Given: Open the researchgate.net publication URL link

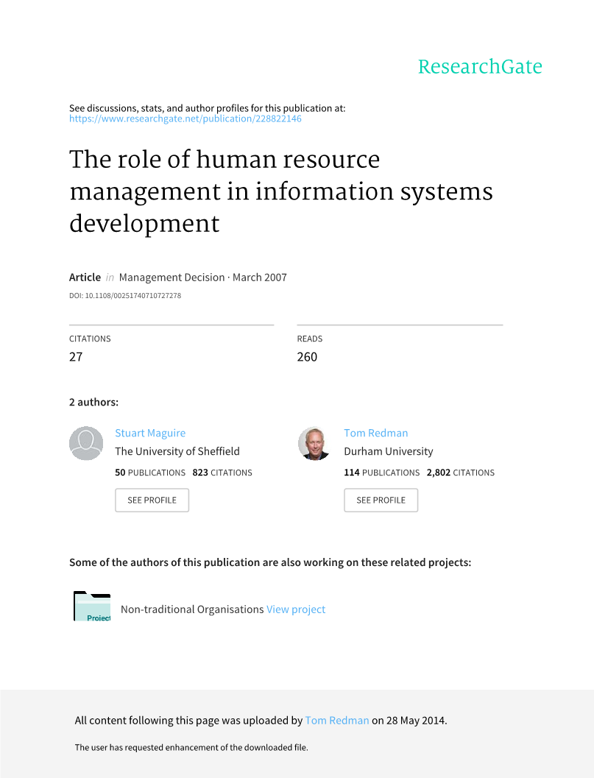Looking at the screenshot, I should (x=185, y=119).
